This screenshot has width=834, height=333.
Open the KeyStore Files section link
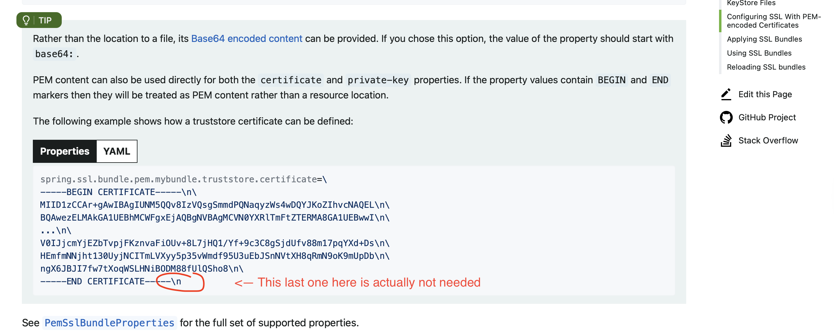(751, 3)
